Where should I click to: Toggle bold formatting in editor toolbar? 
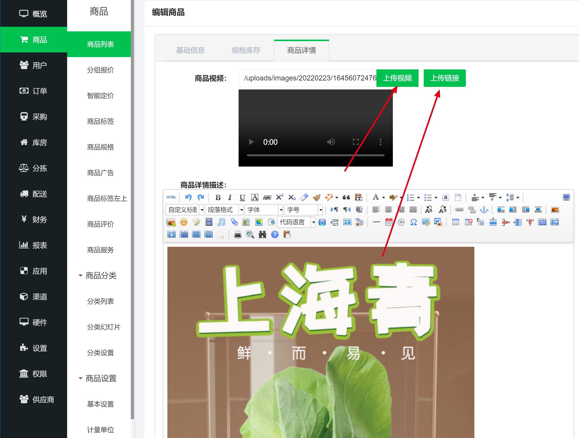pos(218,198)
